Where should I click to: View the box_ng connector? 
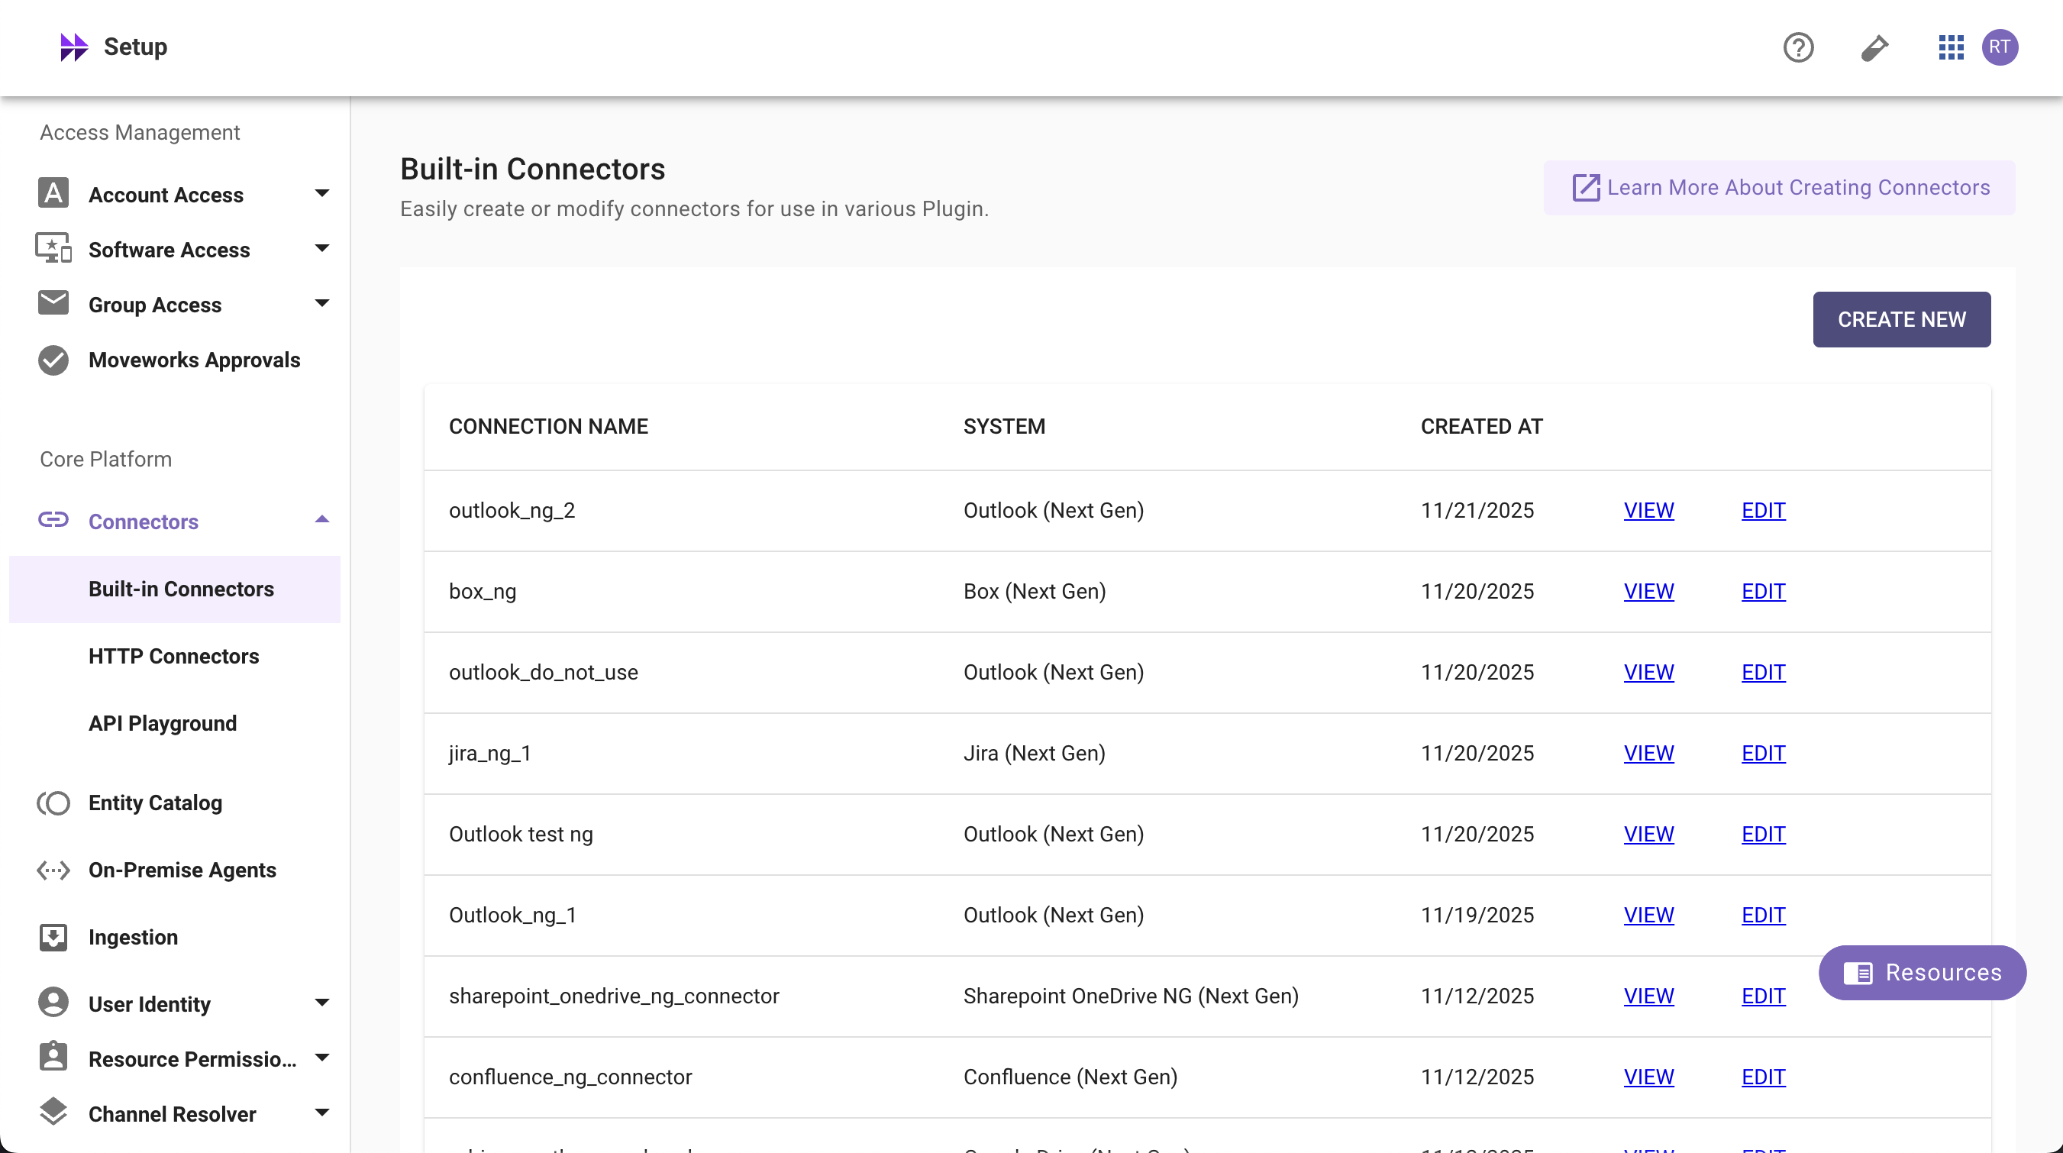[1648, 591]
